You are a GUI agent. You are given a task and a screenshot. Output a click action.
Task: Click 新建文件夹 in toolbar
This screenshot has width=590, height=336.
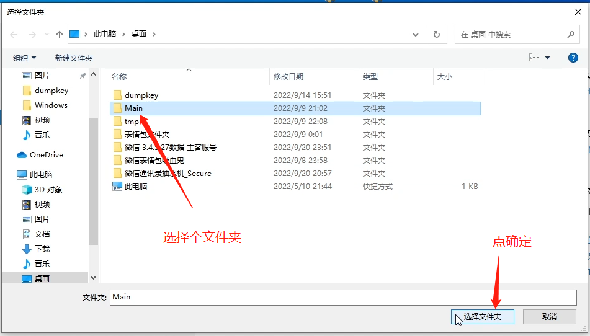(x=73, y=58)
